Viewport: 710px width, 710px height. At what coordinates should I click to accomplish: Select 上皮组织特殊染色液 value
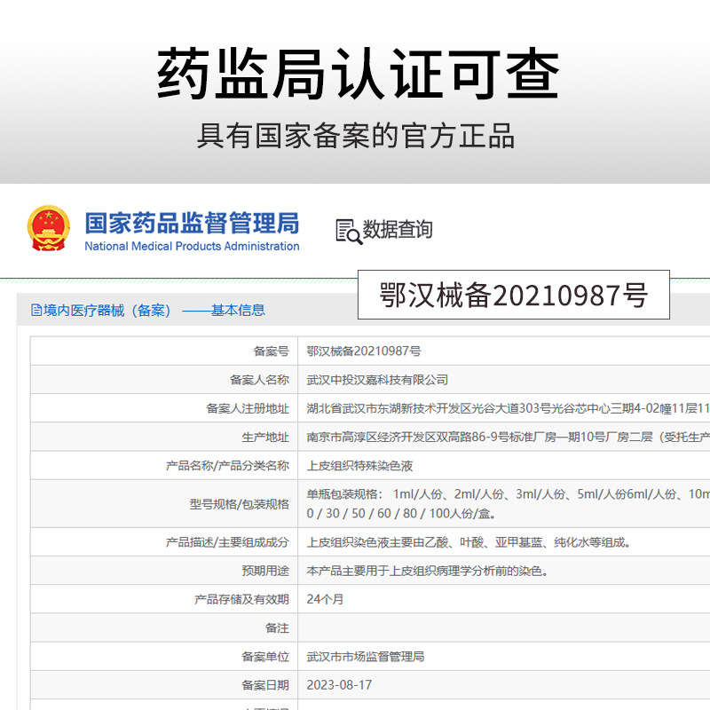(359, 465)
